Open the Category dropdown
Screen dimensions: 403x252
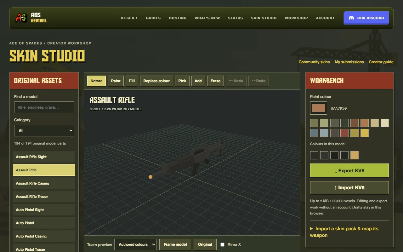(x=44, y=130)
